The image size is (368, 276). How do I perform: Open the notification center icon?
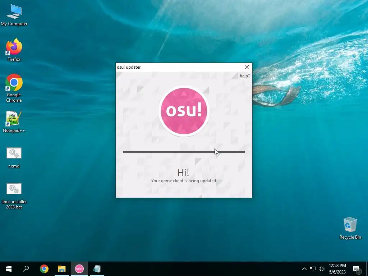coord(357,269)
